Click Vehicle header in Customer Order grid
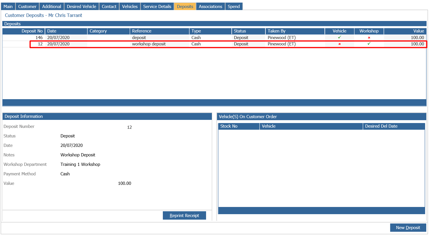 point(311,126)
